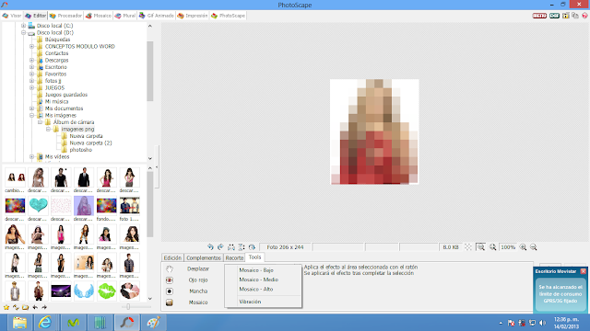Click the zoom-out magnifier icon
Viewport: 590px width, 331px height.
(x=534, y=247)
